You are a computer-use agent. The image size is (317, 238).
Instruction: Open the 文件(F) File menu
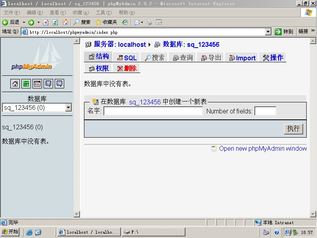(12, 13)
